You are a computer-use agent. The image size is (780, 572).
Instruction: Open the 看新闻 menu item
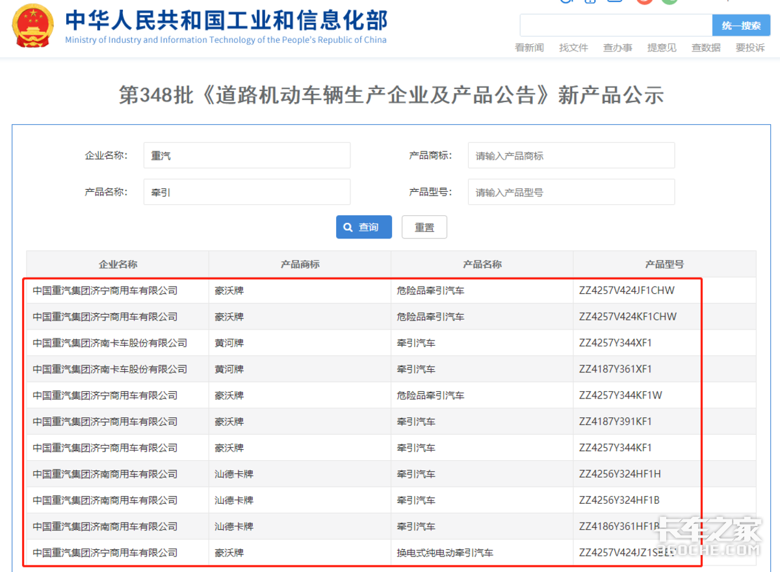pyautogui.click(x=529, y=47)
